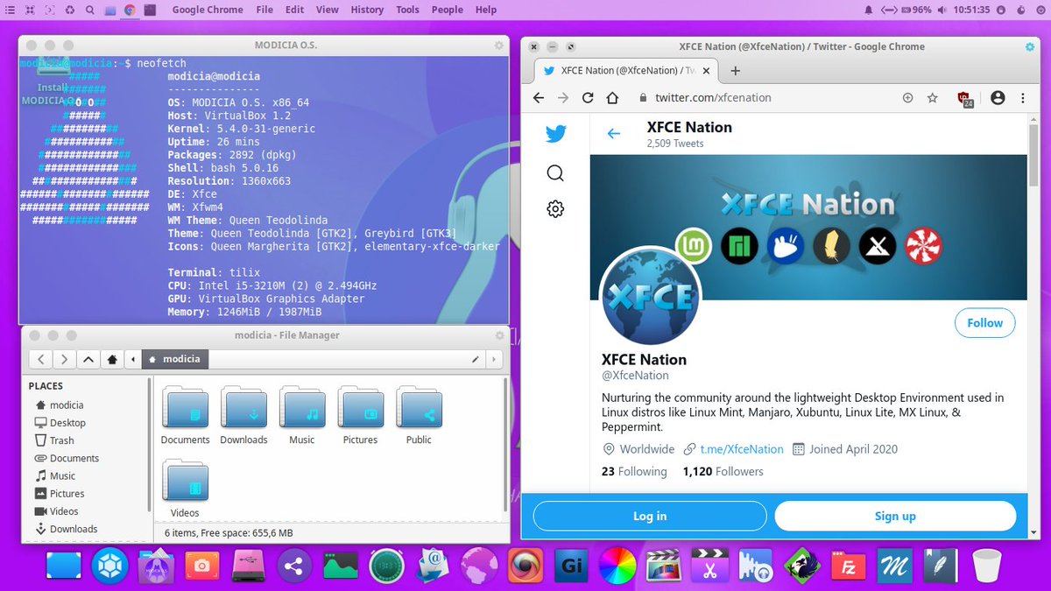View the 23 Following list
The image size is (1051, 591).
634,471
